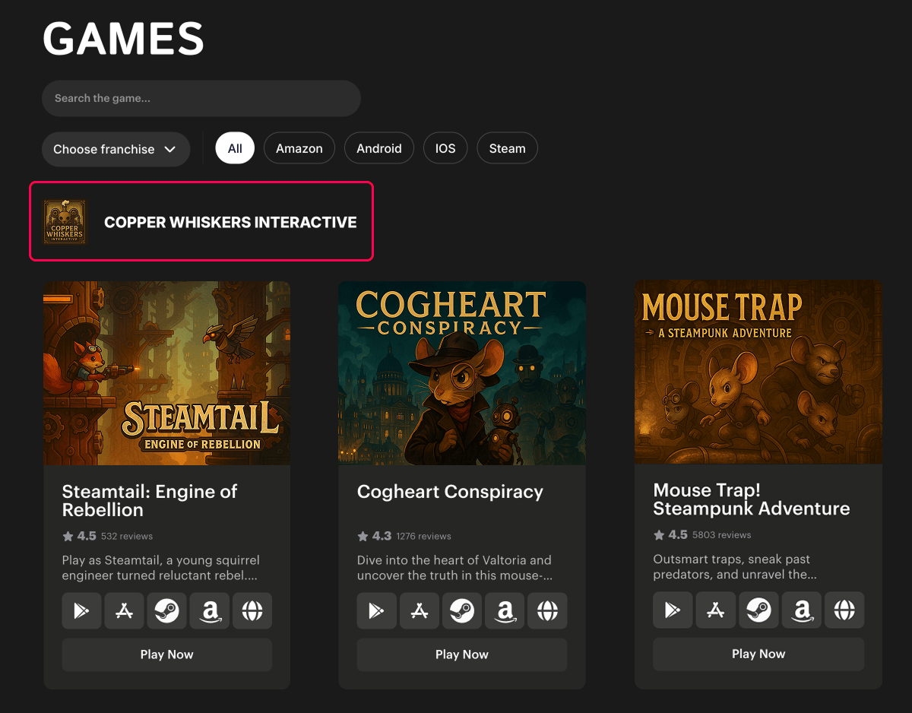Select the All platform filter
This screenshot has width=912, height=713.
pyautogui.click(x=235, y=148)
